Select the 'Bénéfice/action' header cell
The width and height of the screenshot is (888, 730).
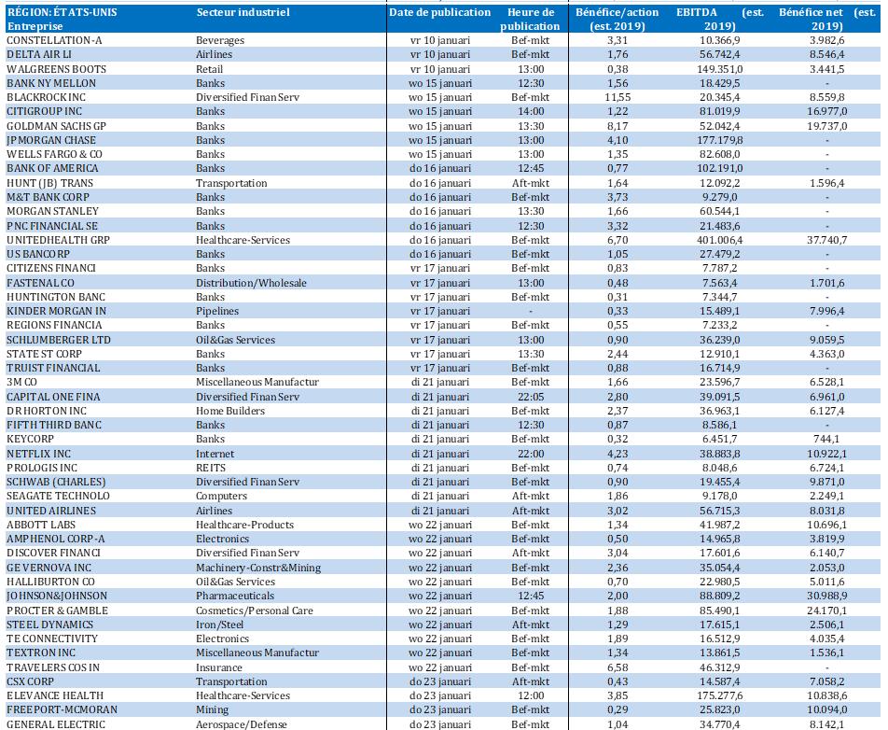617,13
